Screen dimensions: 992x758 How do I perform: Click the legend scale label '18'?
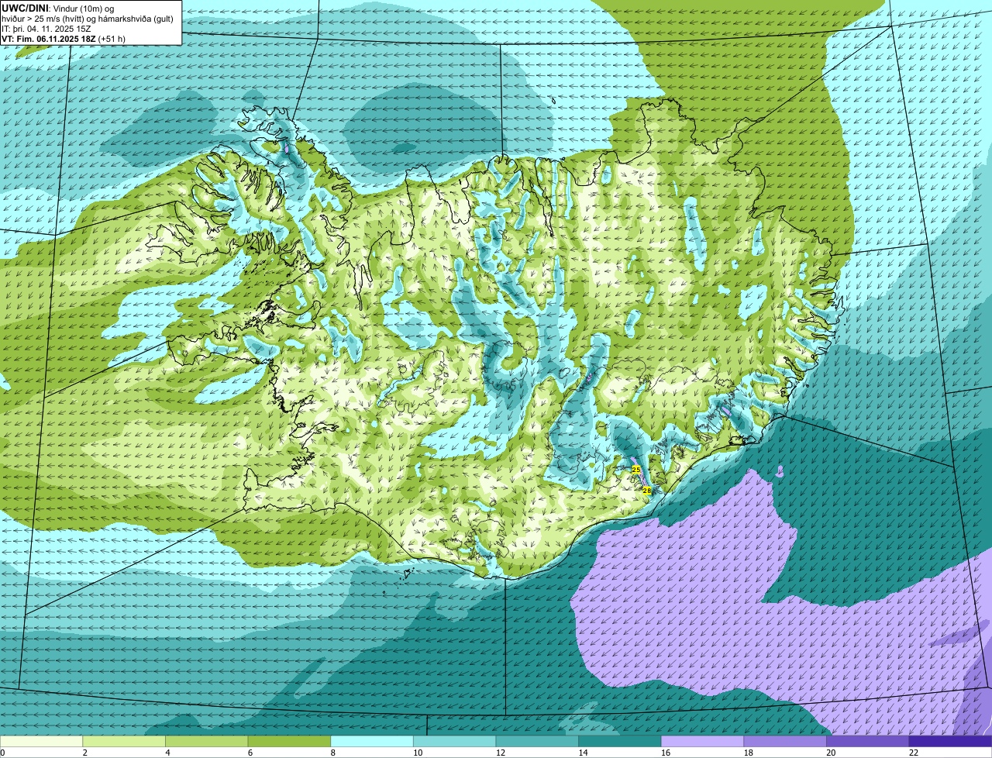click(749, 753)
